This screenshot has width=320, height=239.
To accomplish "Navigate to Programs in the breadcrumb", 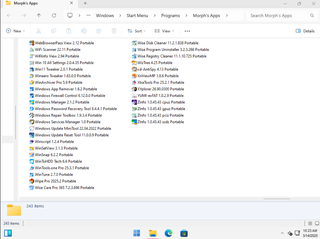I will click(170, 15).
